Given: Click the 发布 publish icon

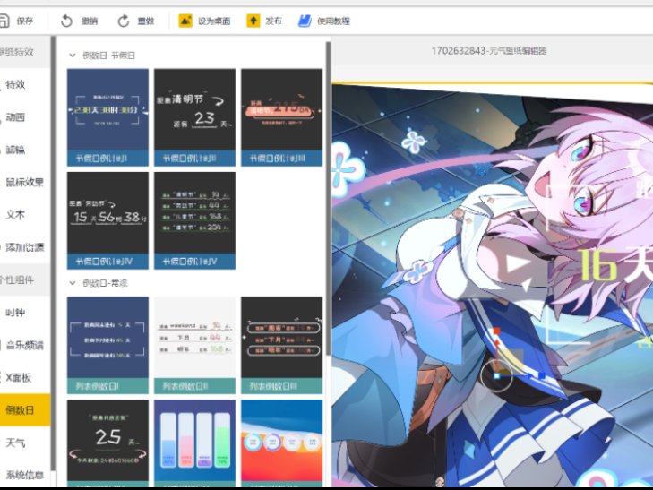Looking at the screenshot, I should coord(253,21).
